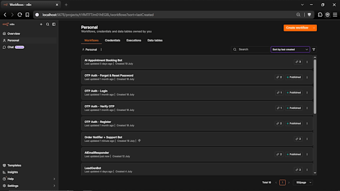The width and height of the screenshot is (340, 191).
Task: Open OTP Auth - Verify OTP workflow
Action: pos(99,106)
